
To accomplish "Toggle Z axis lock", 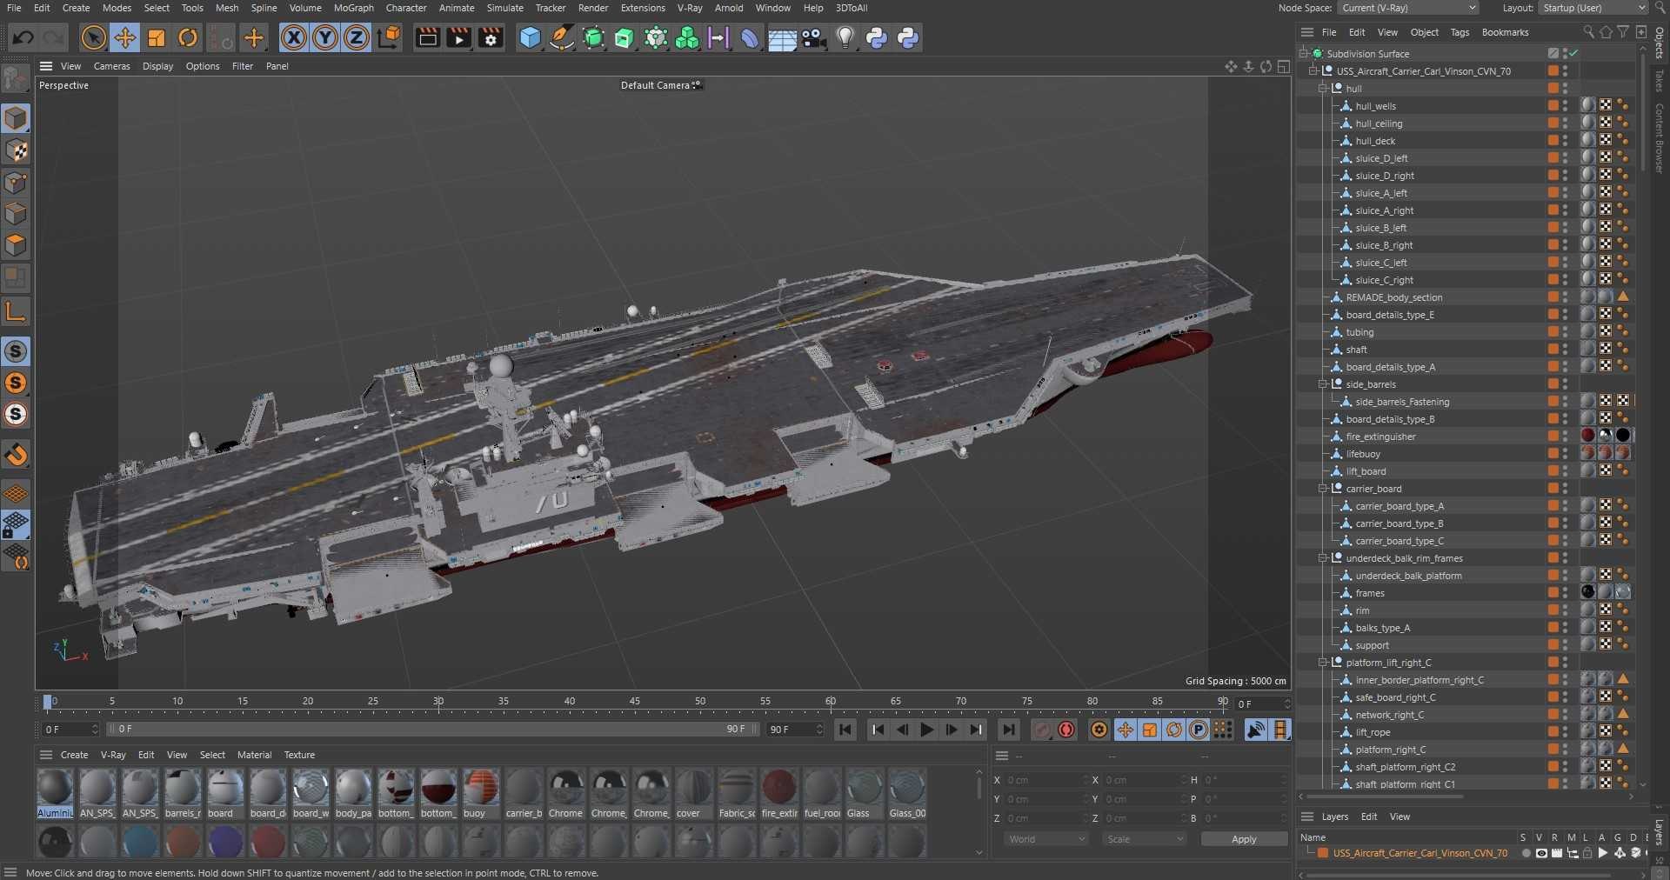I will 357,37.
